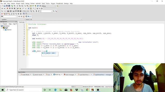
Task: Open the Search menu
Action: tap(13, 4)
